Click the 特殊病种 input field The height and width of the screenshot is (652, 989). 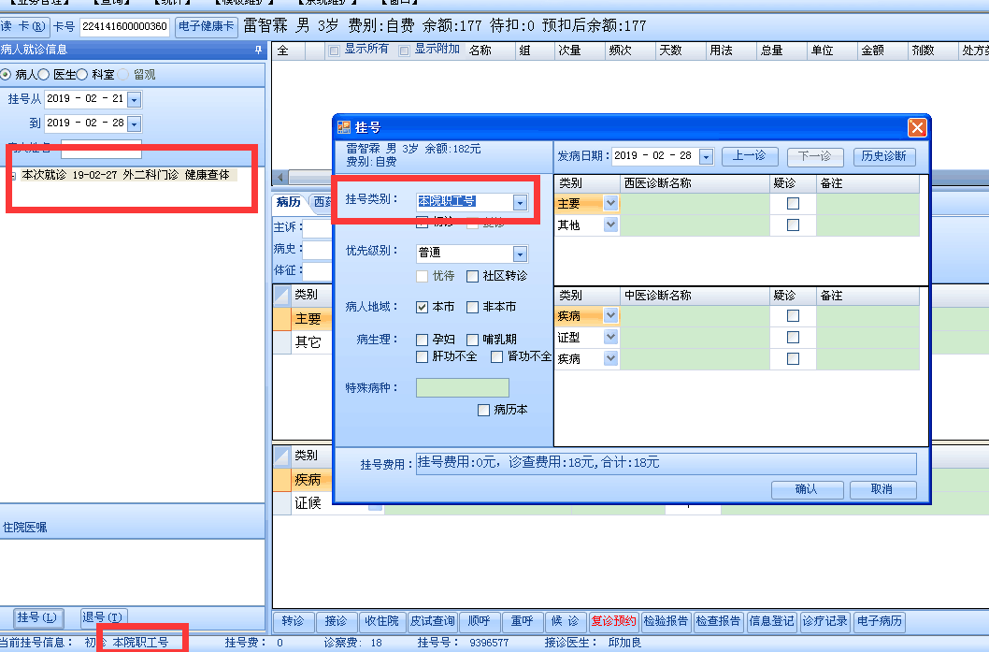point(463,387)
